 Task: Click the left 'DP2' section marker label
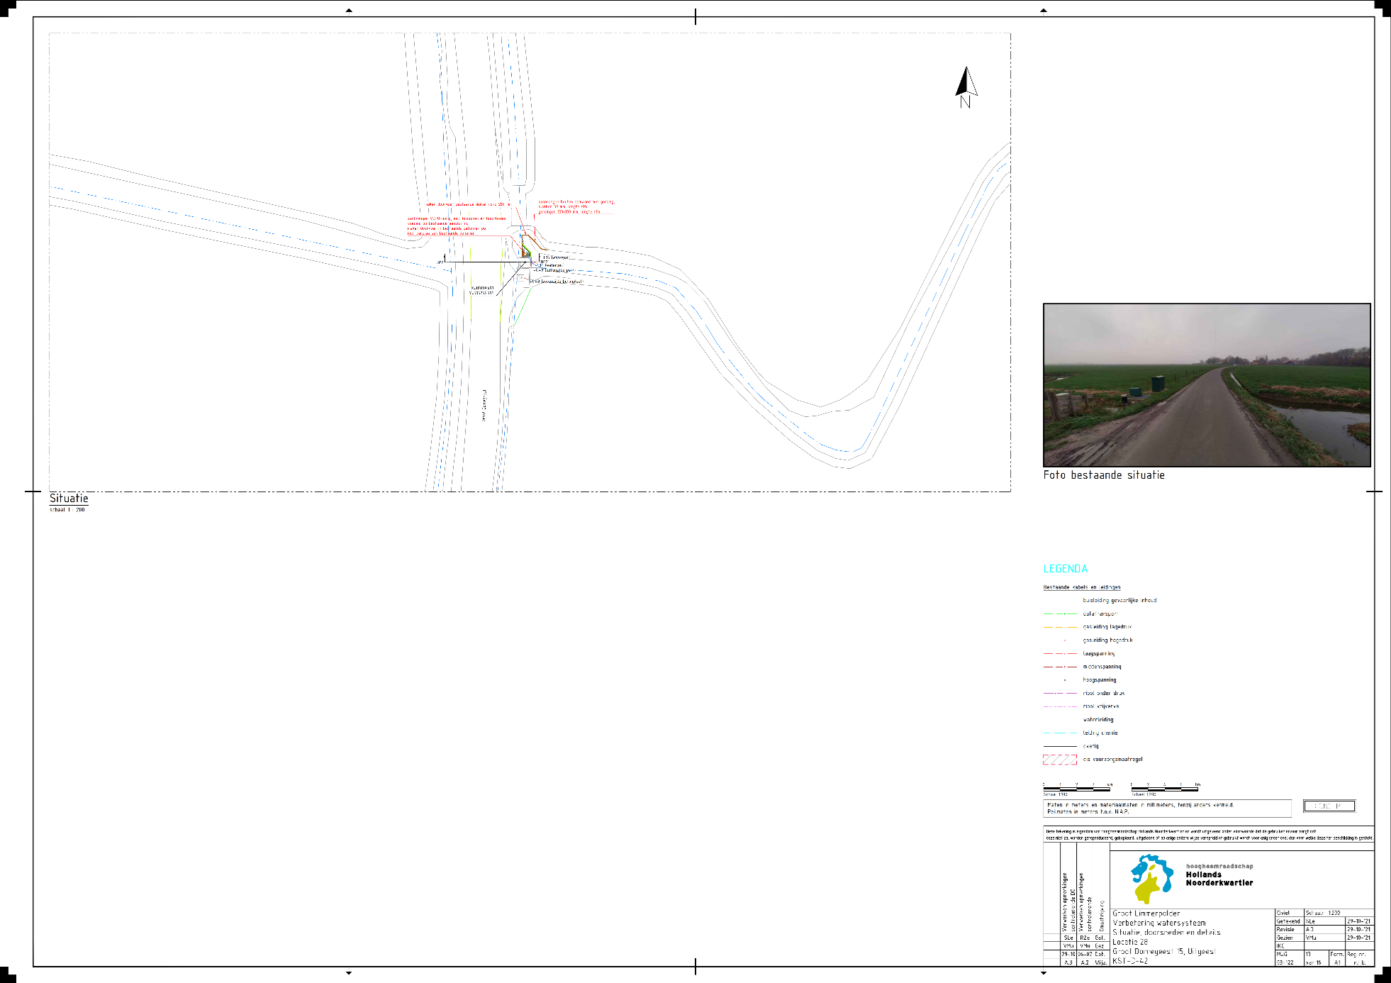click(x=440, y=262)
